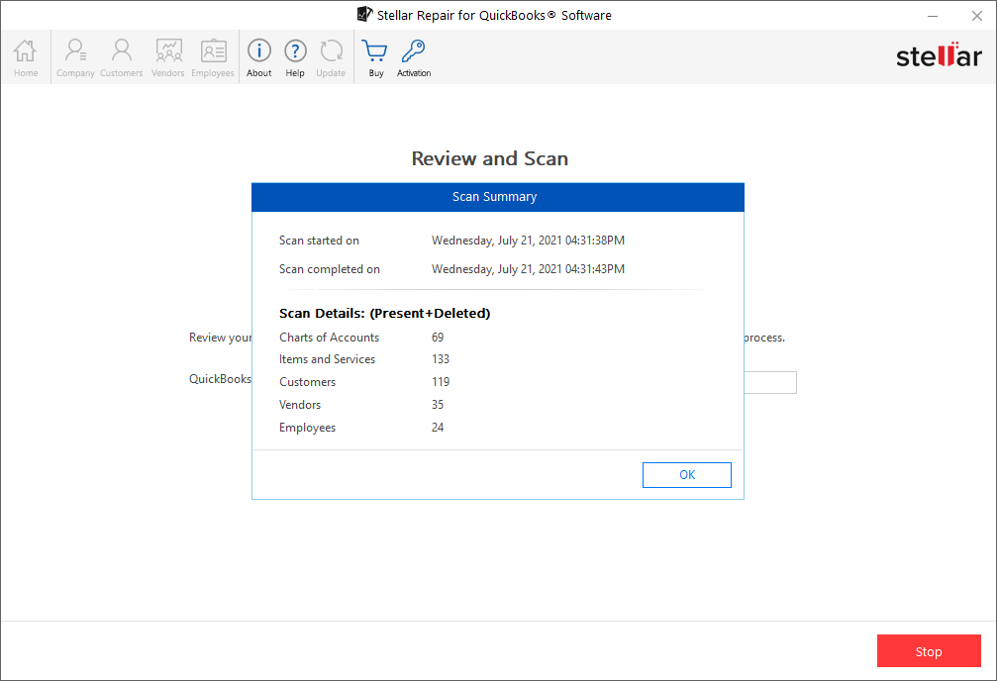
Task: Select the Employees row in scan details
Action: click(x=361, y=428)
